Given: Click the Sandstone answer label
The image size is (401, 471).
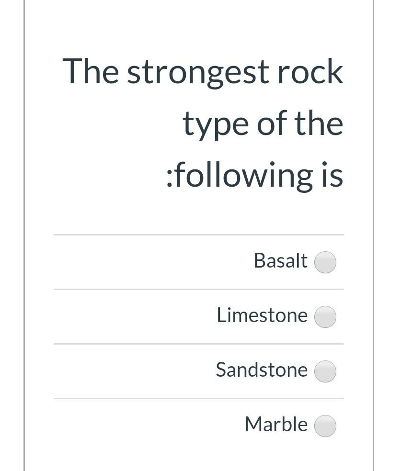Looking at the screenshot, I should 262,370.
